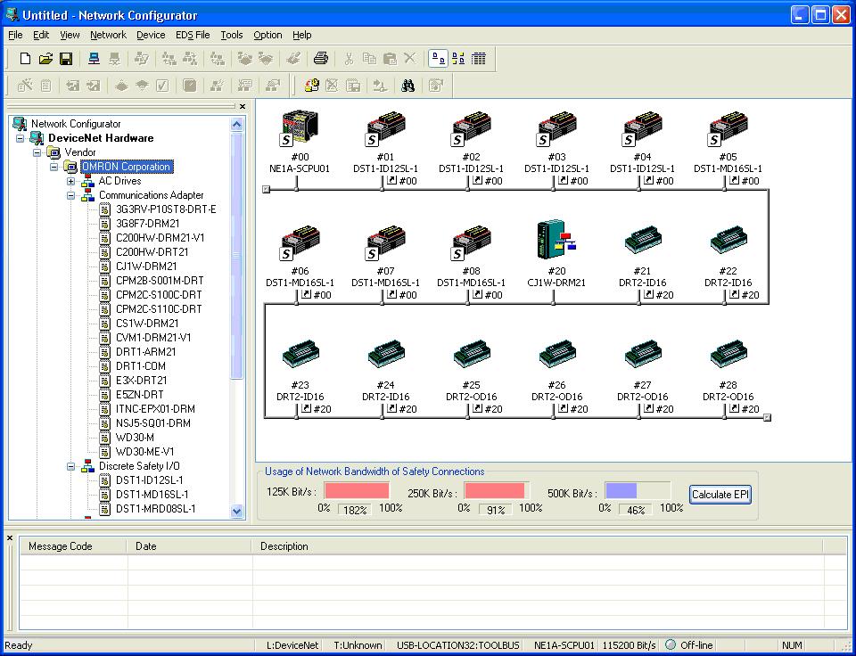Open the Option menu

267,35
